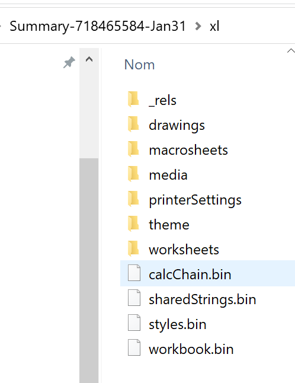Click the navigation pane scroll up arrow

tap(89, 59)
